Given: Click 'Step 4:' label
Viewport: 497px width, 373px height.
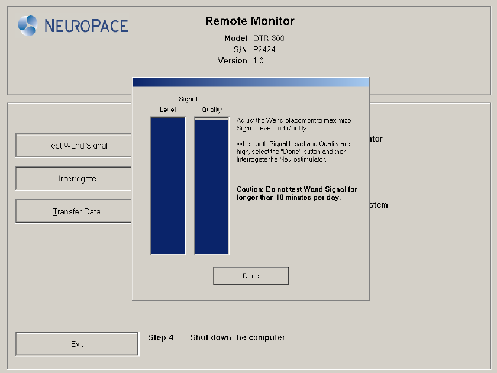Looking at the screenshot, I should pos(162,337).
